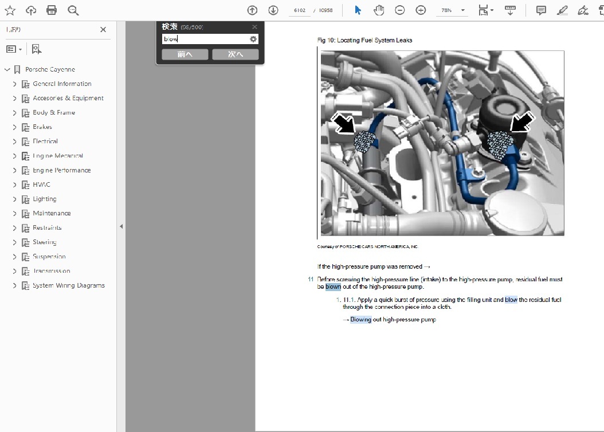
Task: Open the HVAC bookmark
Action: click(x=41, y=184)
